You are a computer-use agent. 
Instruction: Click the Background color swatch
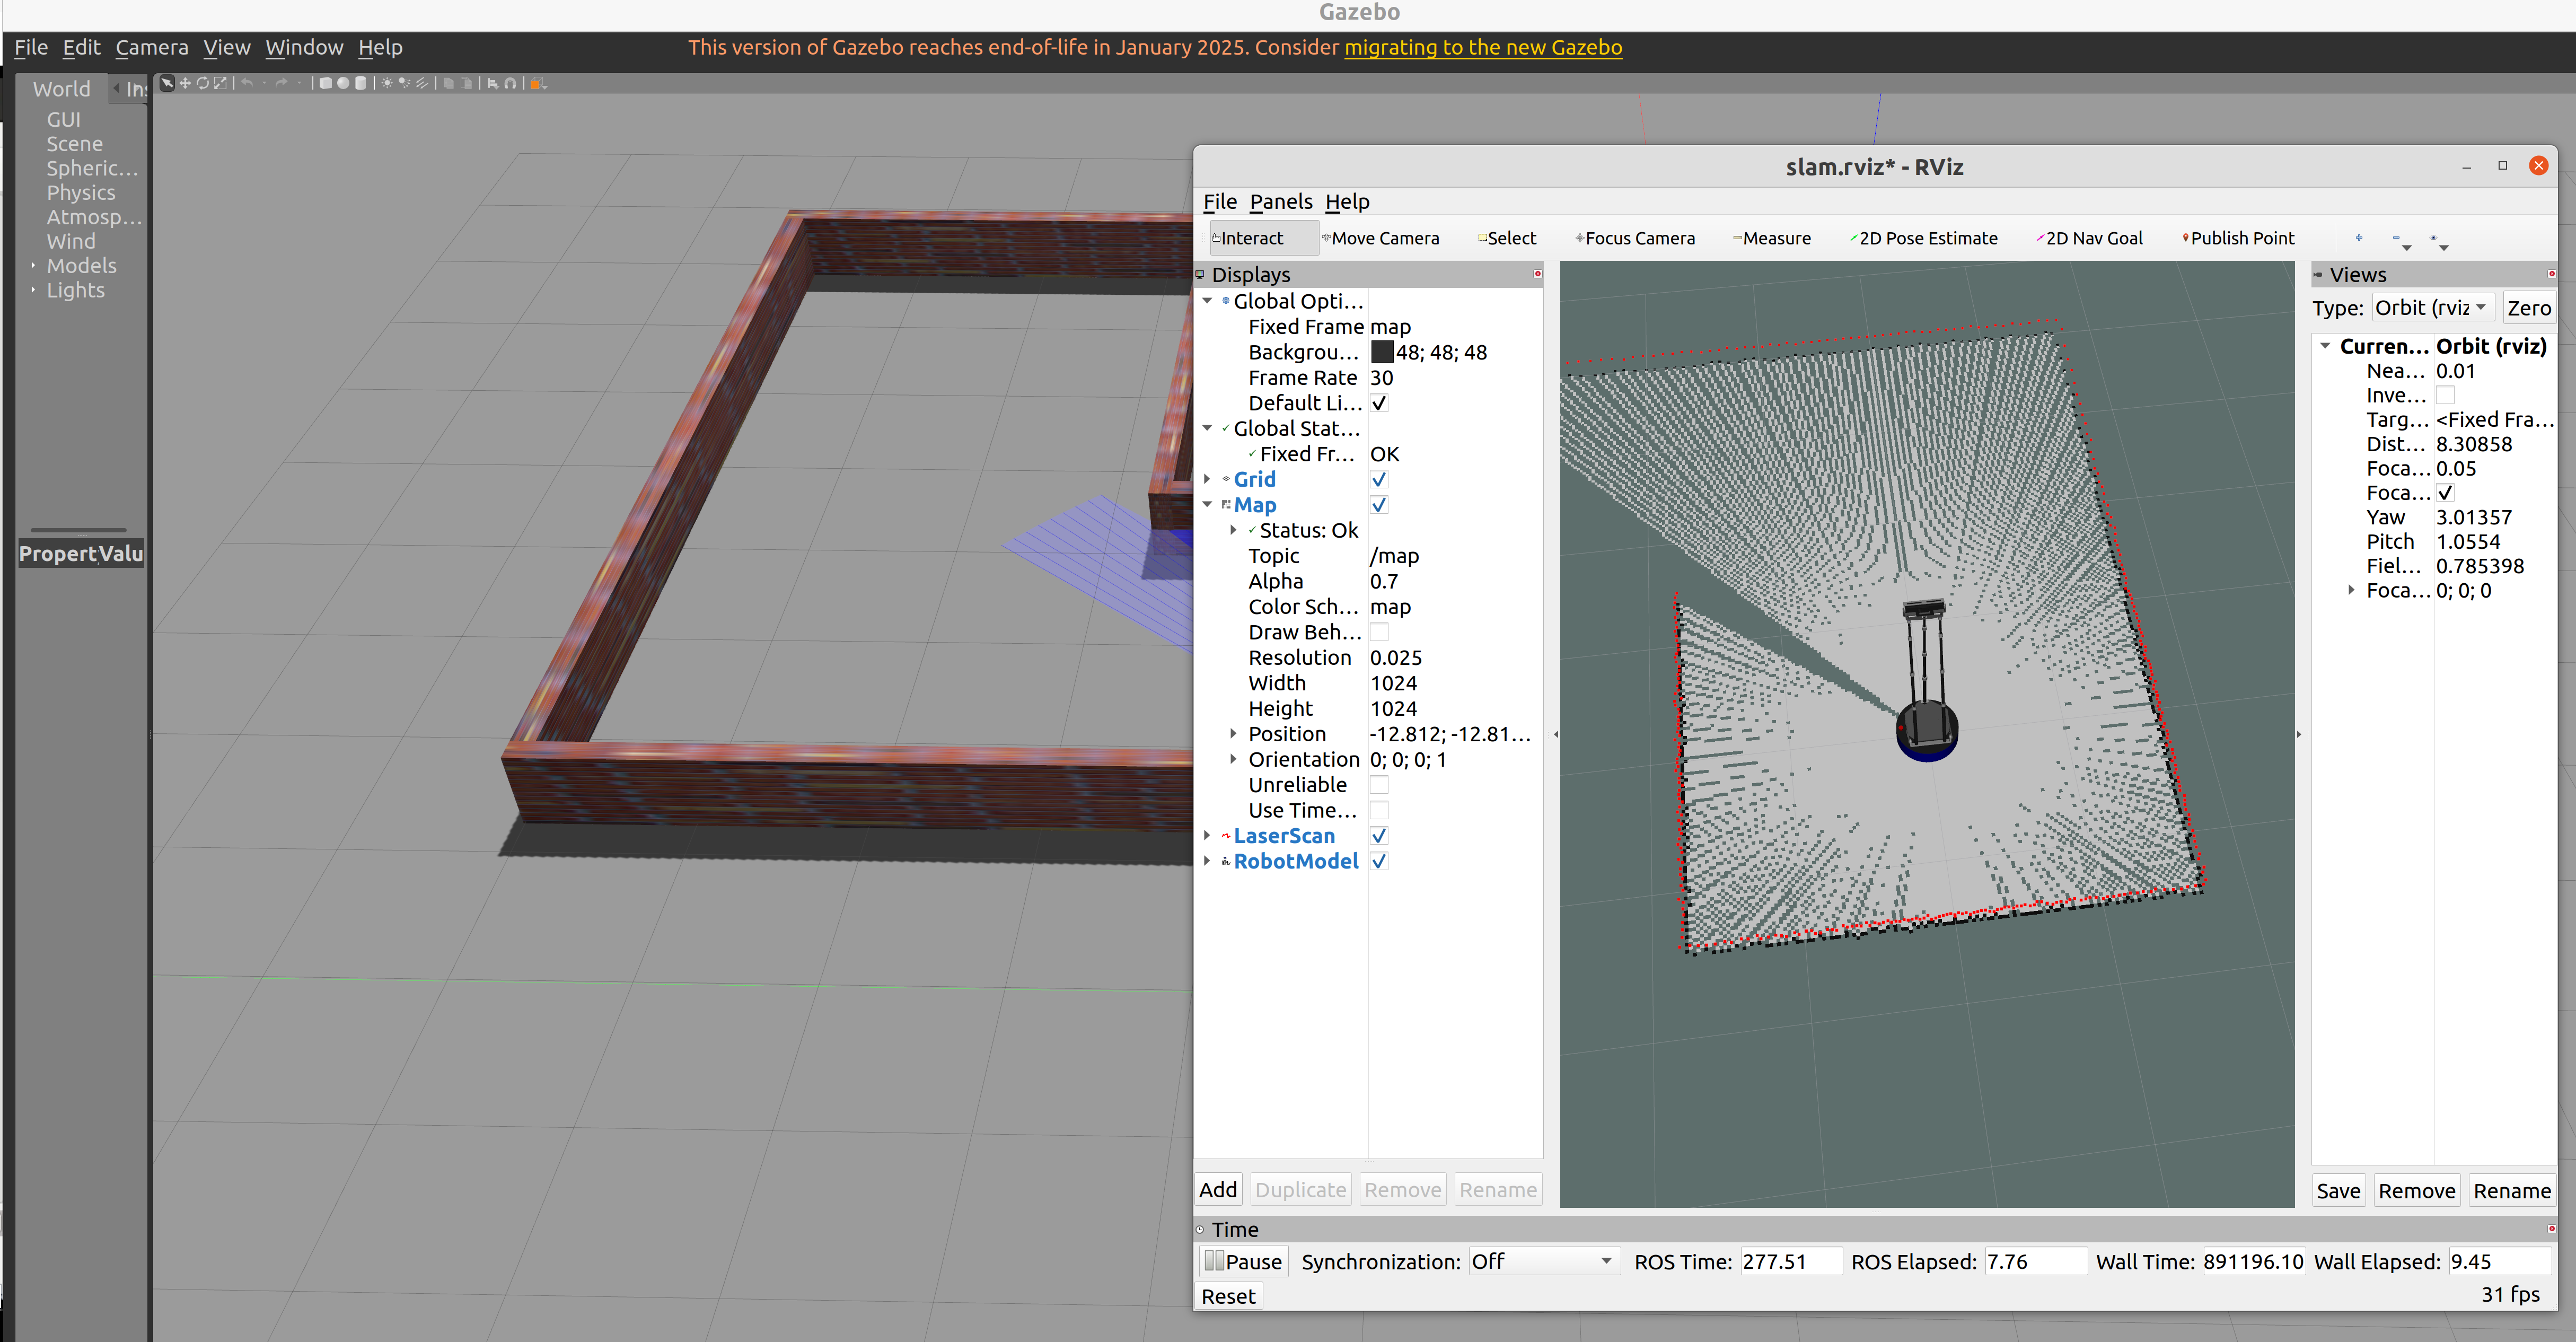(1381, 352)
